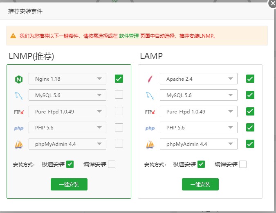The image size is (276, 213).
Task: Open PHP 5.6 dropdown in LNMP
Action: [x=67, y=127]
